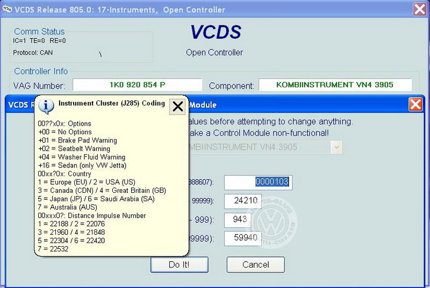This screenshot has width=430, height=288.
Task: Click the blue info icon in coding balloon
Action: (x=46, y=106)
